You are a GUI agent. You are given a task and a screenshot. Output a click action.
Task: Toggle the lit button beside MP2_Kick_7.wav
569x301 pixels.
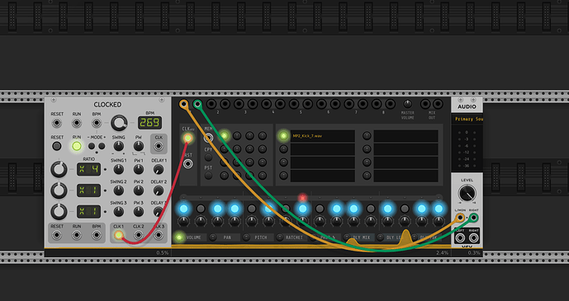[283, 136]
